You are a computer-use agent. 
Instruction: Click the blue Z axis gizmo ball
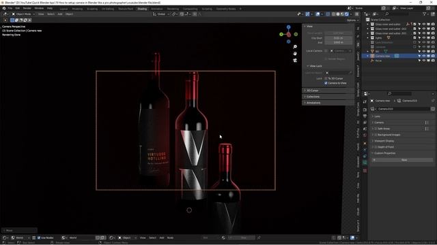click(288, 27)
